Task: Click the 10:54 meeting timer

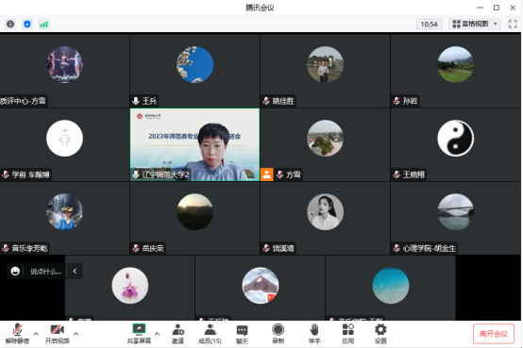Action: coord(429,24)
